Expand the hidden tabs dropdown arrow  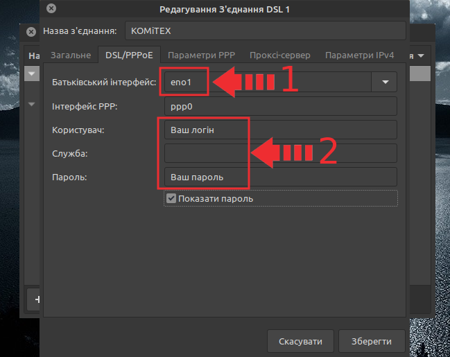421,55
